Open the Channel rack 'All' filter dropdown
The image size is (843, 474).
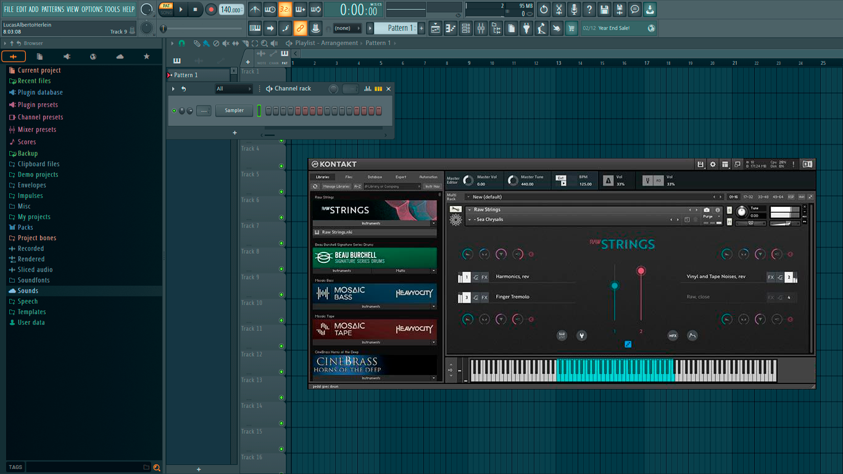[x=233, y=89]
